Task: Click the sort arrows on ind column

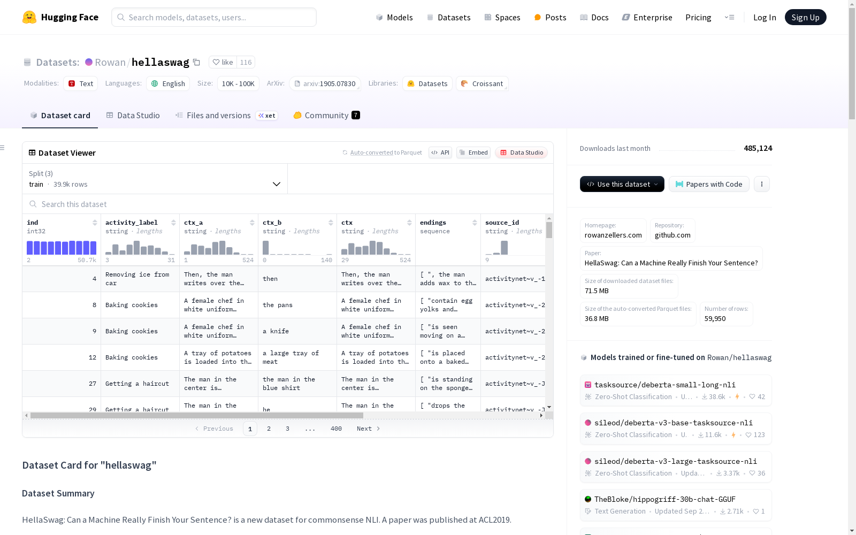Action: (x=95, y=223)
